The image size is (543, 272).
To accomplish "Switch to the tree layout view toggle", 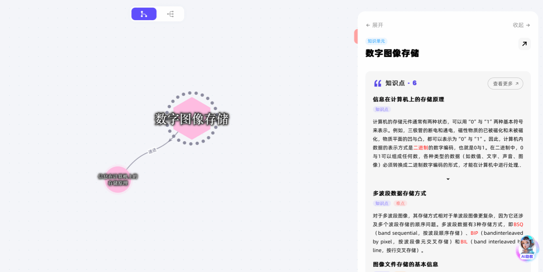I will (x=170, y=14).
